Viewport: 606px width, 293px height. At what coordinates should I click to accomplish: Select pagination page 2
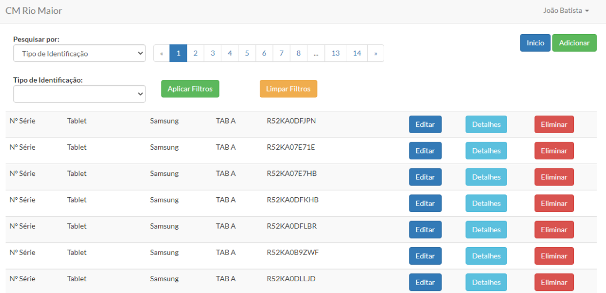(196, 53)
